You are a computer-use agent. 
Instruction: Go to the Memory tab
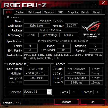pos(49,12)
